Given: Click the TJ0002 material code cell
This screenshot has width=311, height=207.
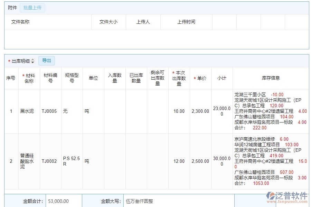Looking at the screenshot, I should tap(50, 161).
